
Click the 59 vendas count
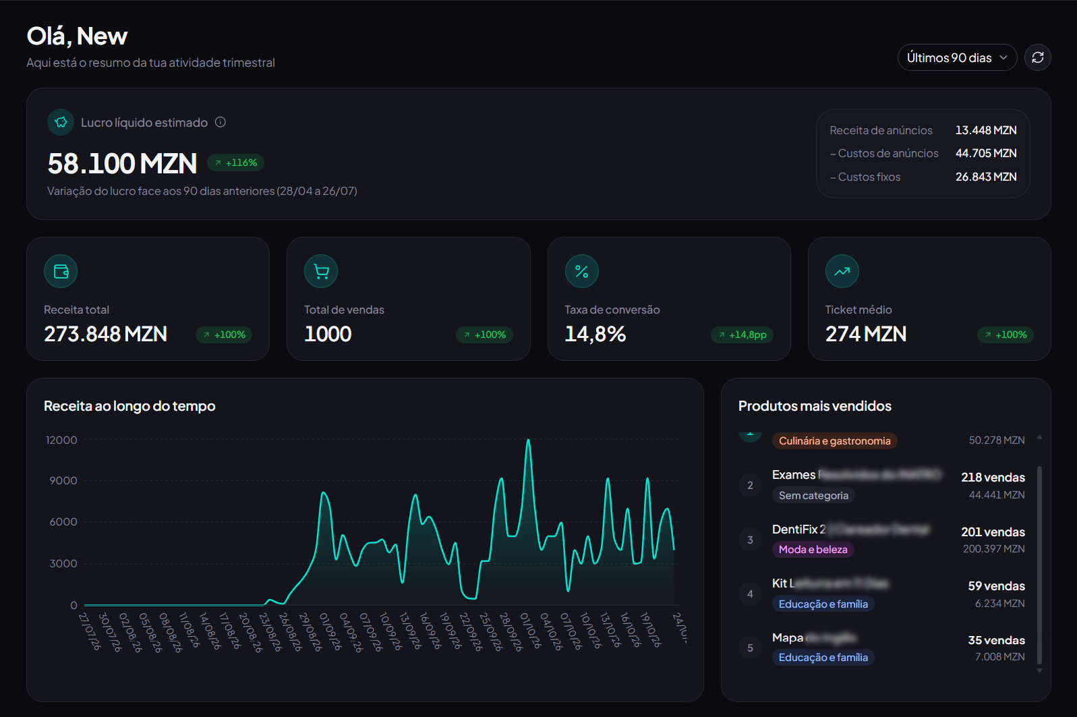pyautogui.click(x=996, y=586)
